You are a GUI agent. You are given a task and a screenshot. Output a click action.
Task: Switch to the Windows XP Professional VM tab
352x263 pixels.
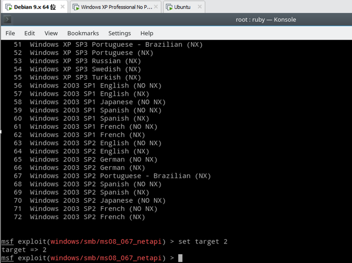pyautogui.click(x=116, y=7)
